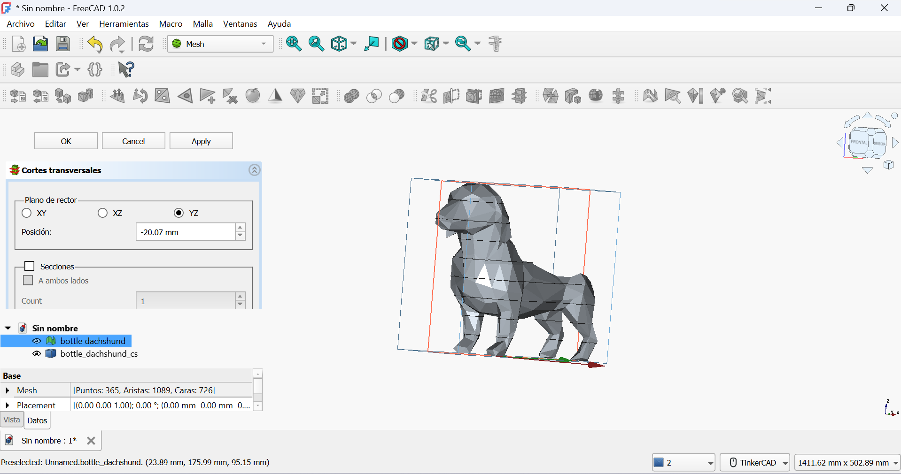Image resolution: width=901 pixels, height=474 pixels.
Task: Click the mesh difference icon
Action: (396, 96)
